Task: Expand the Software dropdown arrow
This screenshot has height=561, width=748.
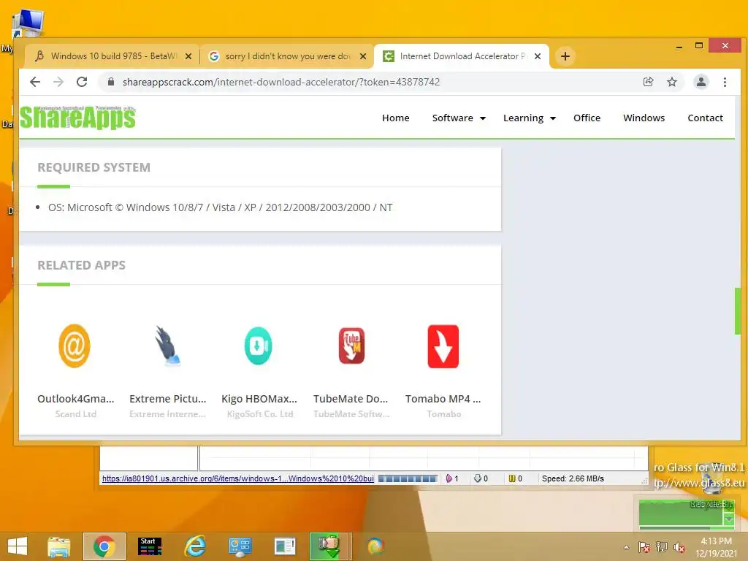Action: (483, 118)
